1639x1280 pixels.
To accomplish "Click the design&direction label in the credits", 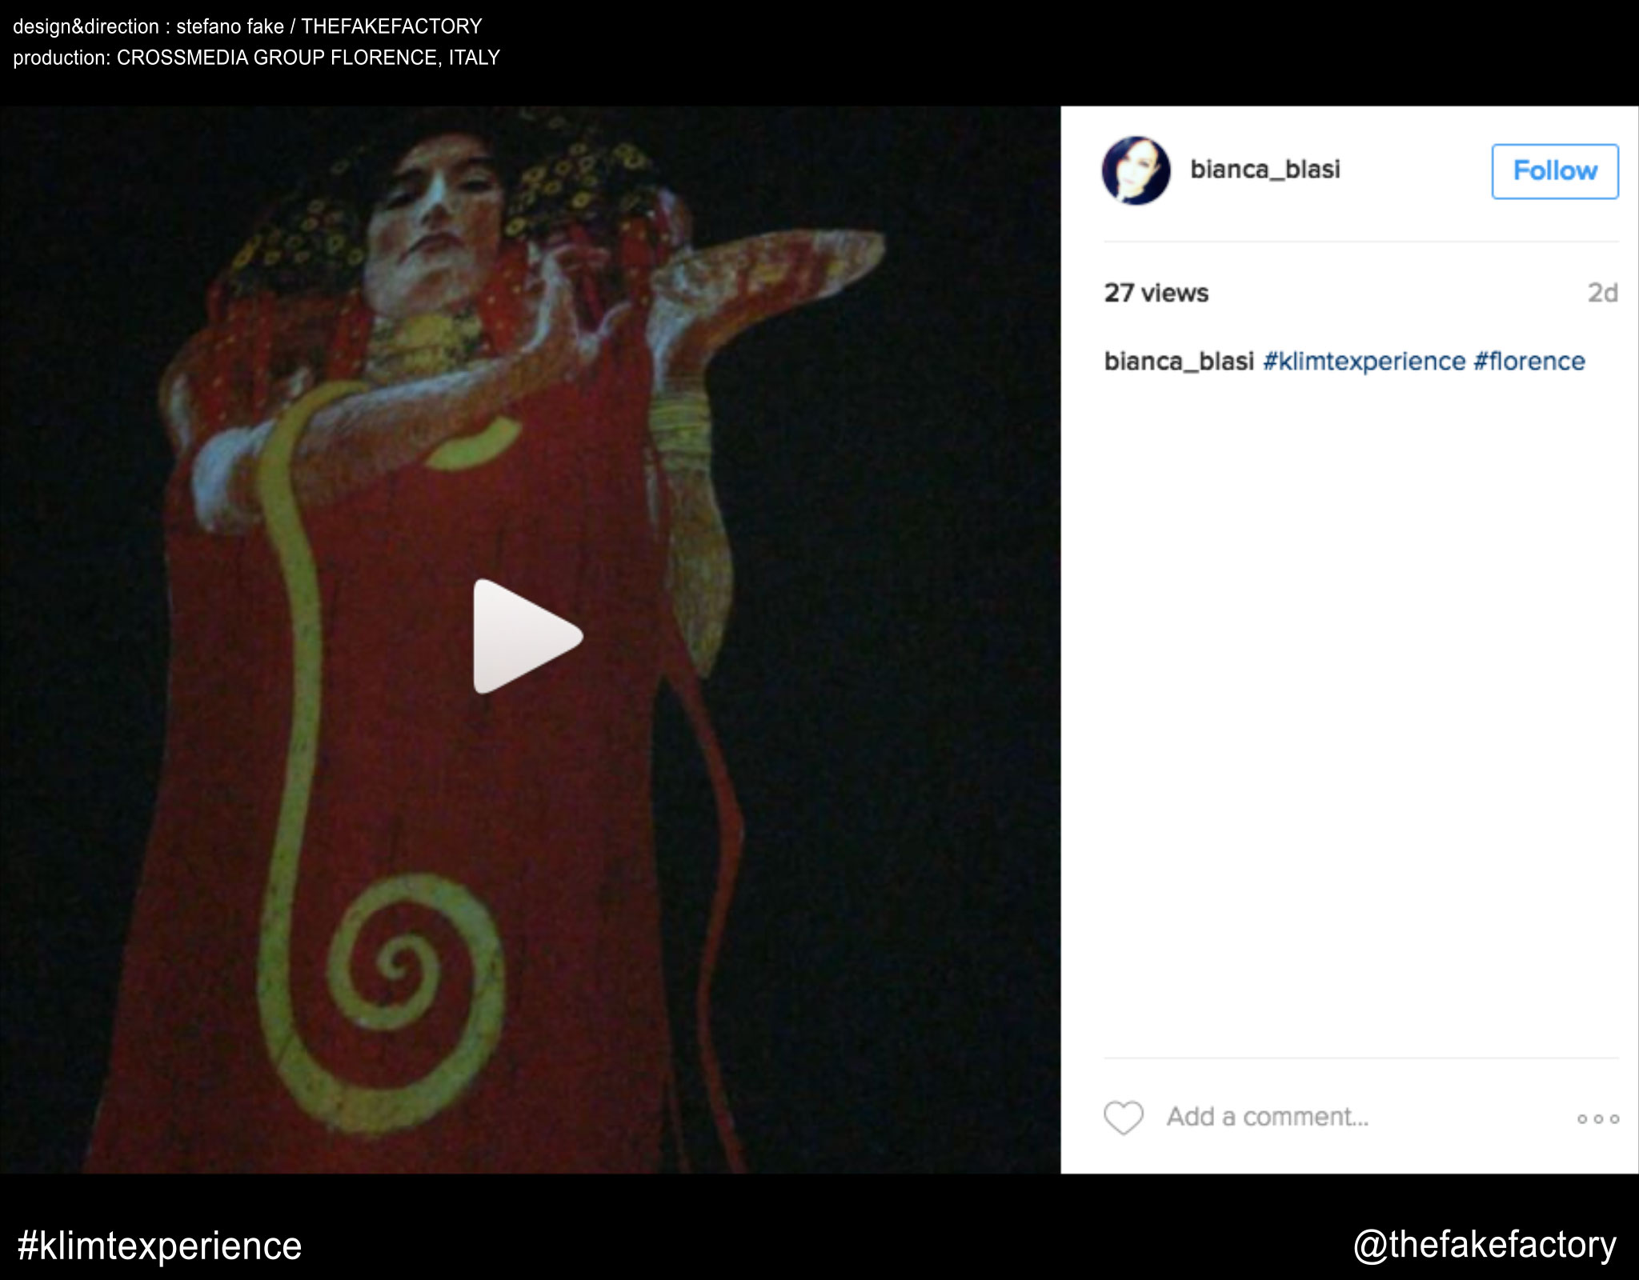I will coord(86,26).
